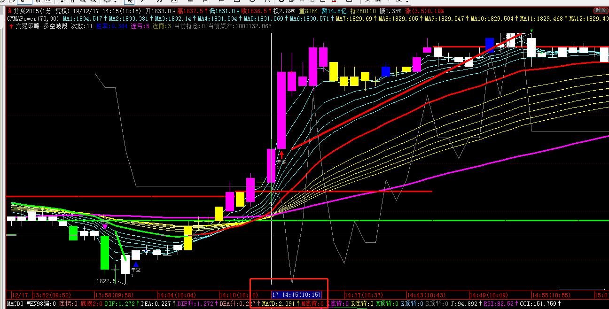The width and height of the screenshot is (609, 309).
Task: Click the horizontal scrollbar at bottom right
Action: [x=582, y=290]
